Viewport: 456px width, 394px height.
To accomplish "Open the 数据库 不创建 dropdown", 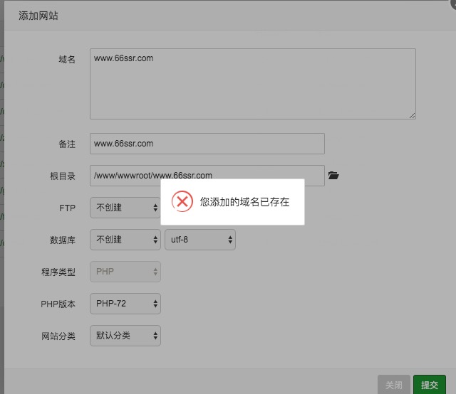I will (125, 240).
